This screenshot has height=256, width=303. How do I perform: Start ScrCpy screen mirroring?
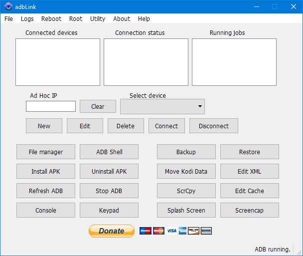click(186, 191)
